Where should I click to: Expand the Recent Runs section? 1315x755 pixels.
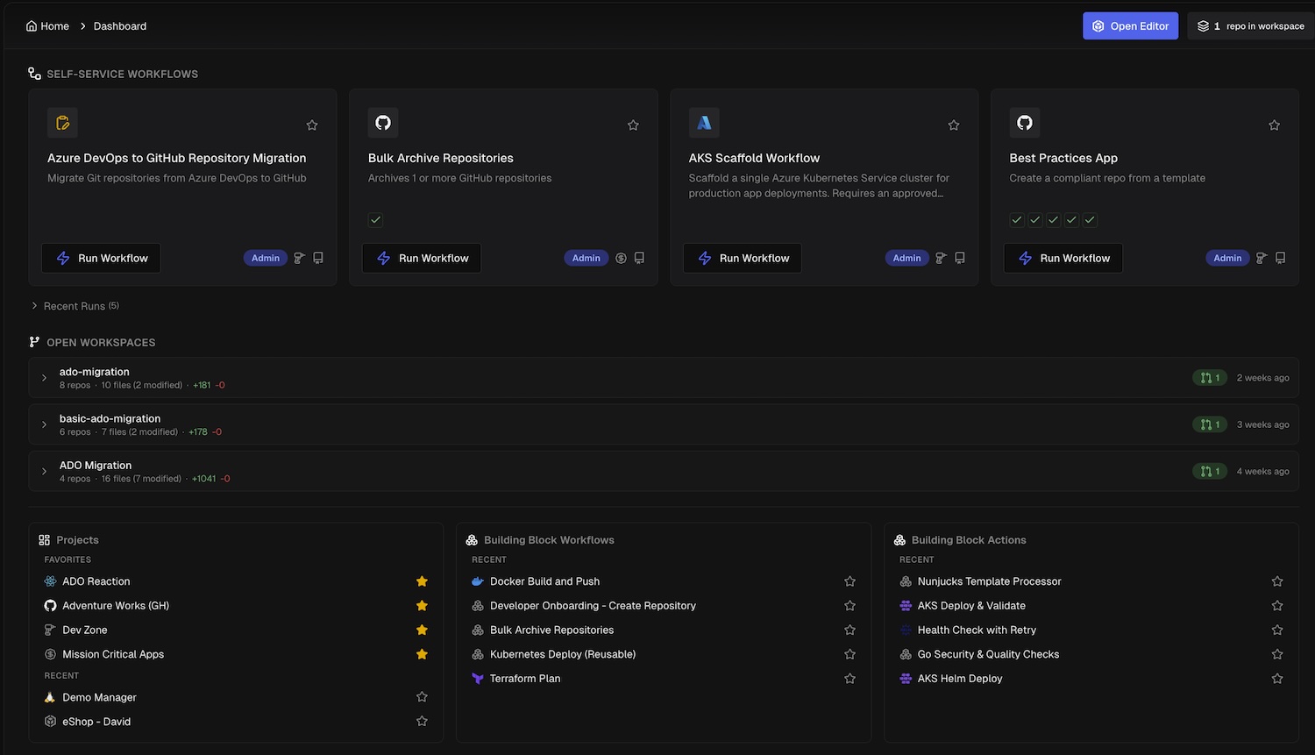[x=75, y=306]
